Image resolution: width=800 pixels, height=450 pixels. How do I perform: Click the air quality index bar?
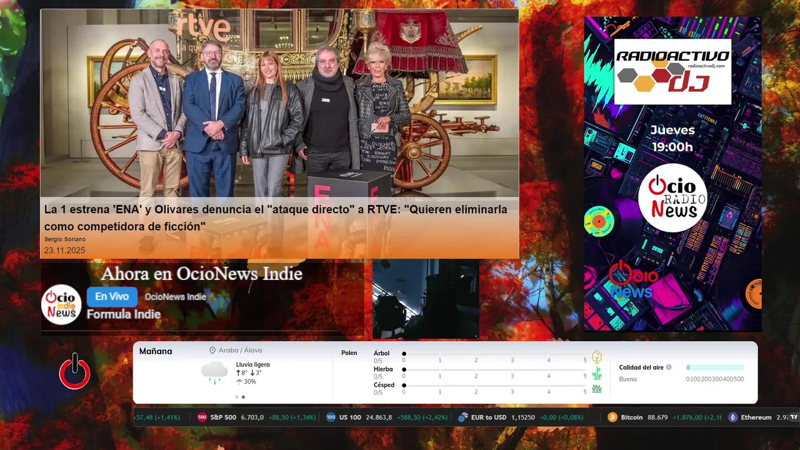(x=715, y=367)
